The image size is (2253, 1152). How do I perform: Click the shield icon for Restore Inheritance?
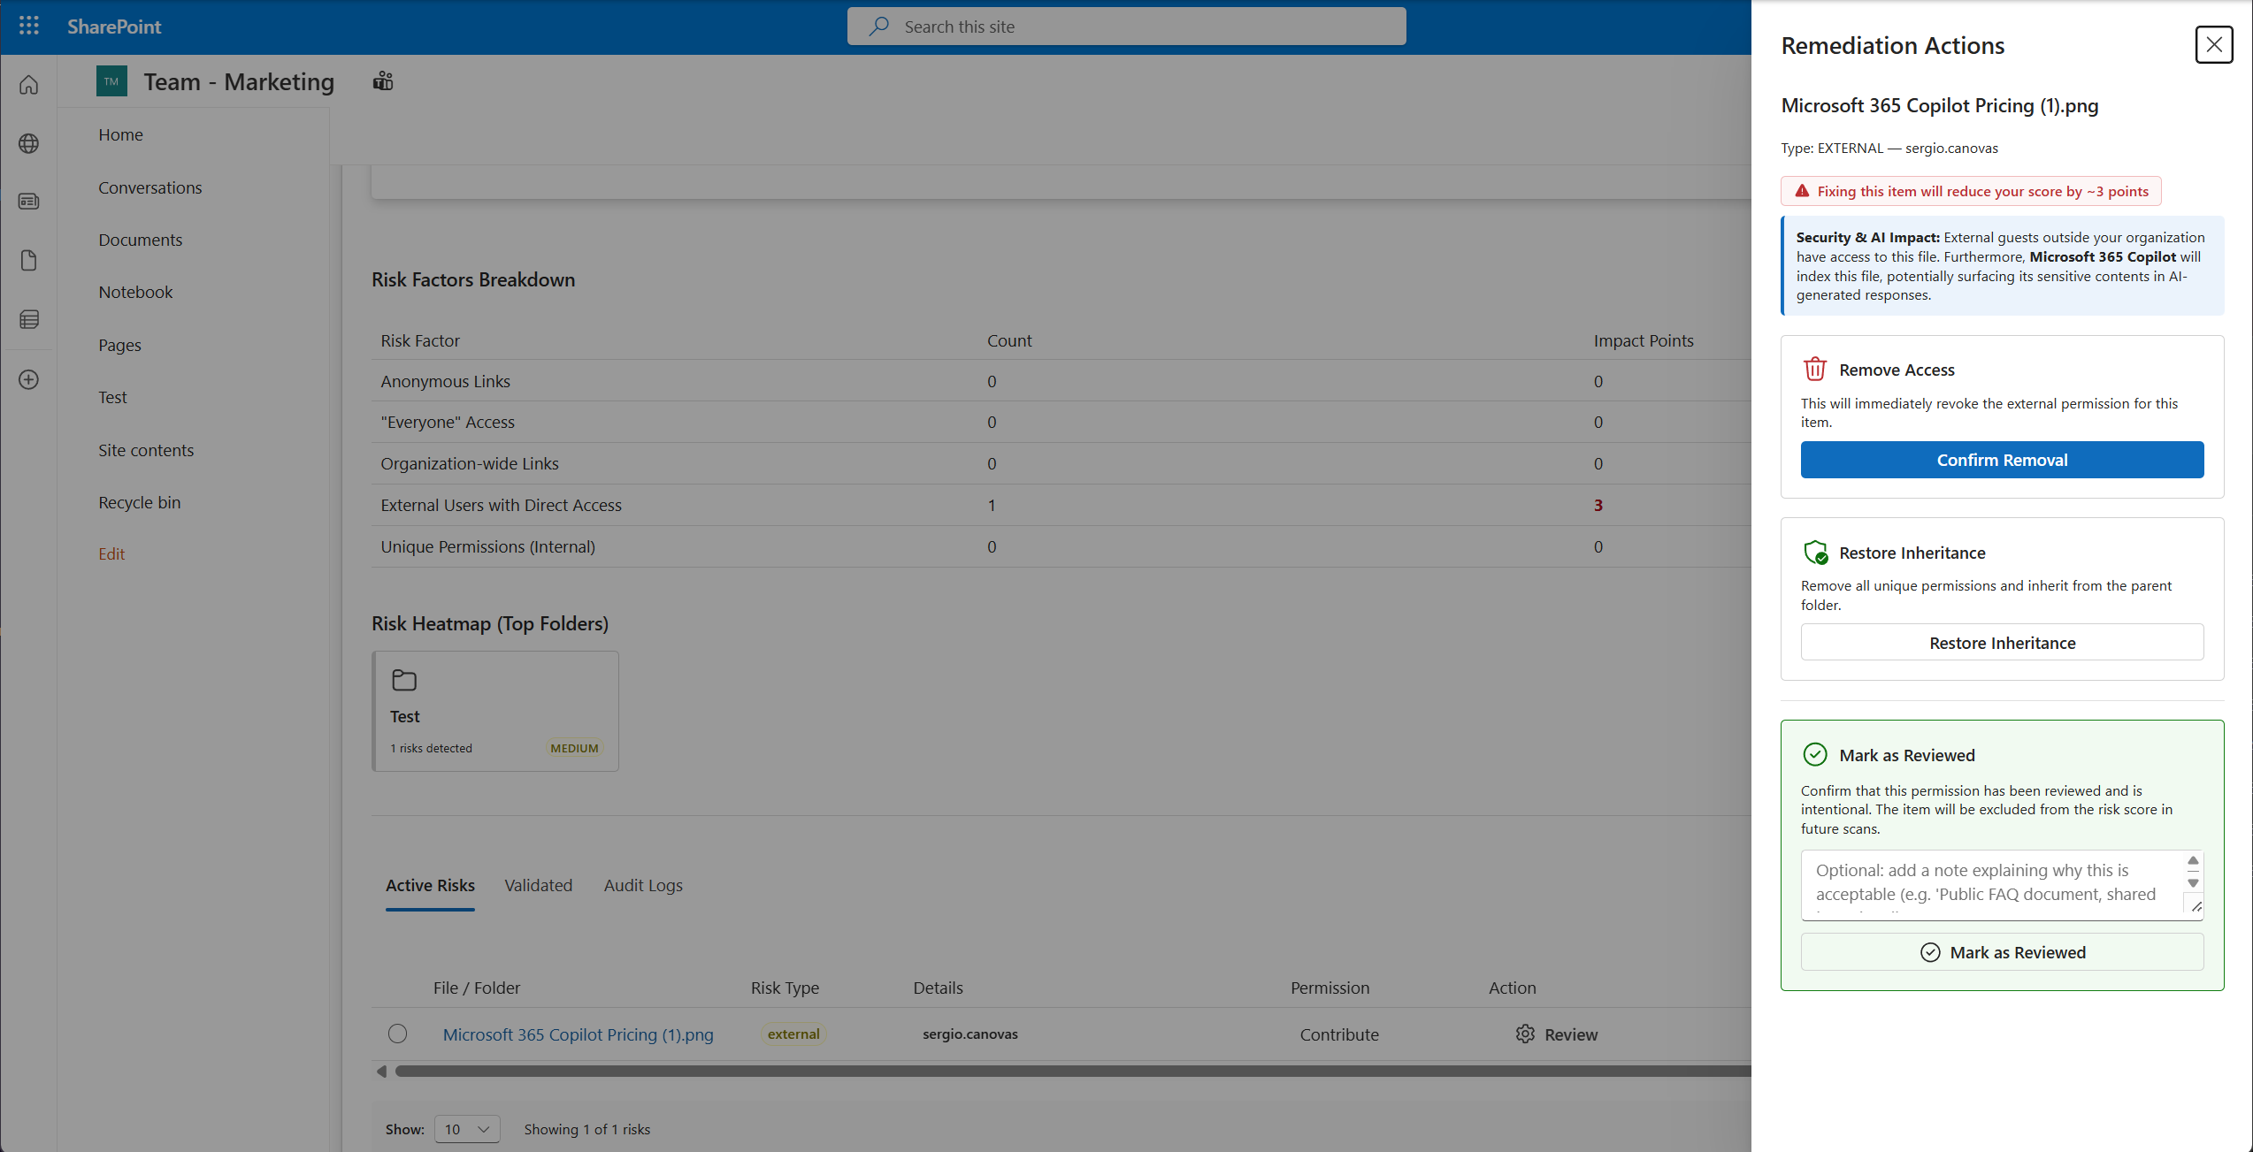(x=1816, y=553)
